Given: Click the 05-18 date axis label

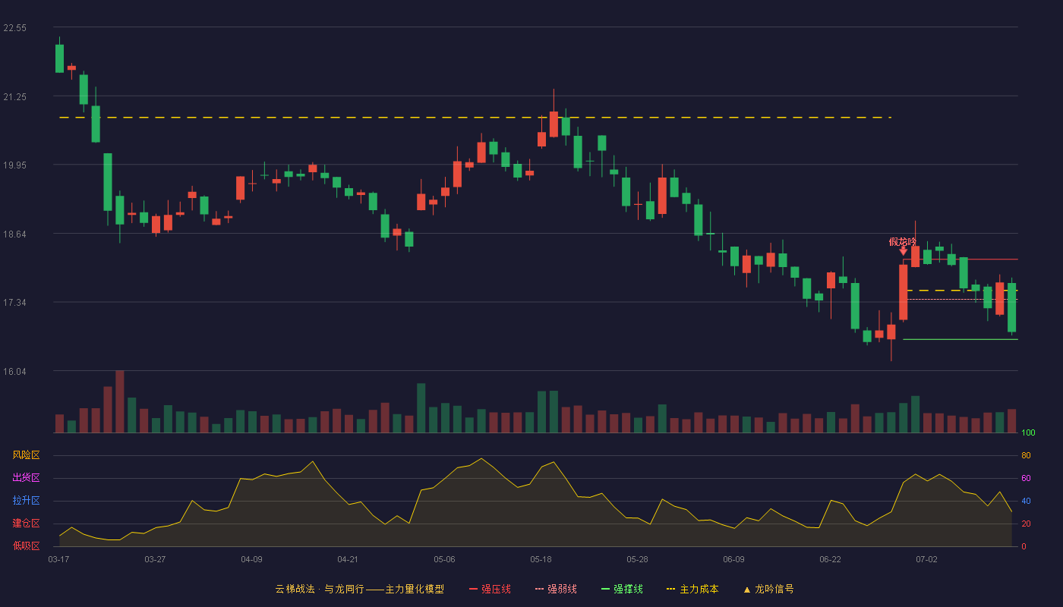Looking at the screenshot, I should 541,559.
